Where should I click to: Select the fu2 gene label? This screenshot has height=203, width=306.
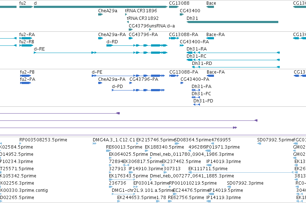pos(22,3)
